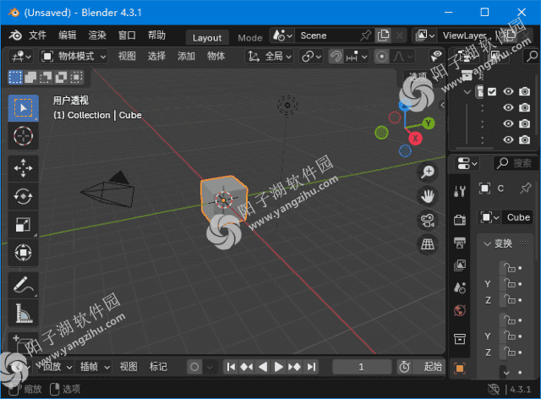Image resolution: width=541 pixels, height=399 pixels.
Task: Open the 回放 playback dropdown
Action: (57, 367)
